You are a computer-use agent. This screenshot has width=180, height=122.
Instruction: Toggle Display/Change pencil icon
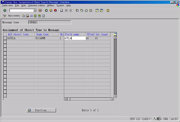pos(5,16)
